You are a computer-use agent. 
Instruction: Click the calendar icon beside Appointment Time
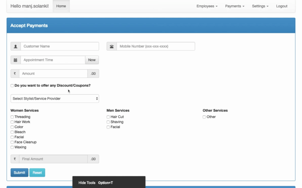click(x=15, y=60)
